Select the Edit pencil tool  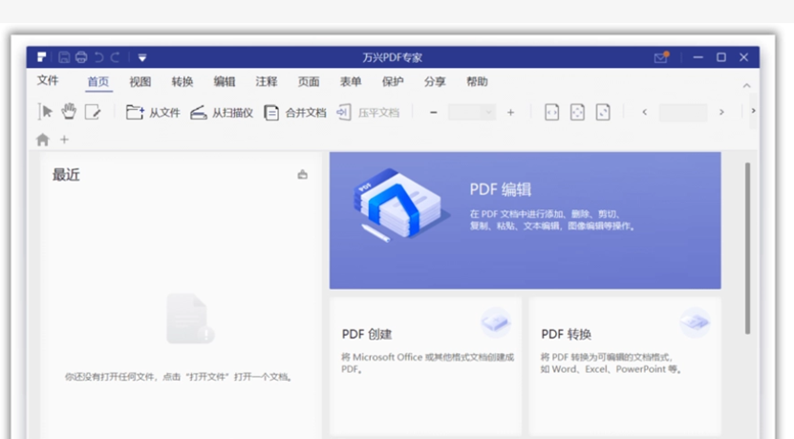93,112
